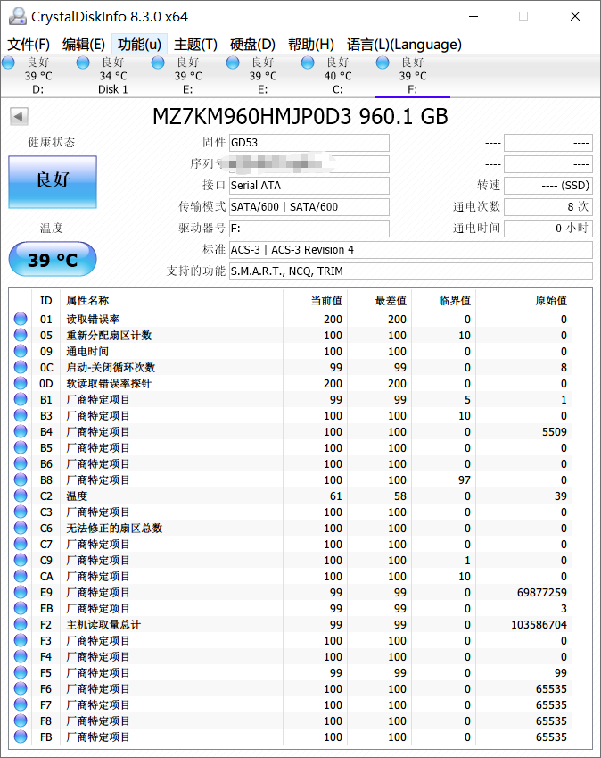Click status circle for attribute C3
Screen dimensions: 601x758
pos(21,512)
